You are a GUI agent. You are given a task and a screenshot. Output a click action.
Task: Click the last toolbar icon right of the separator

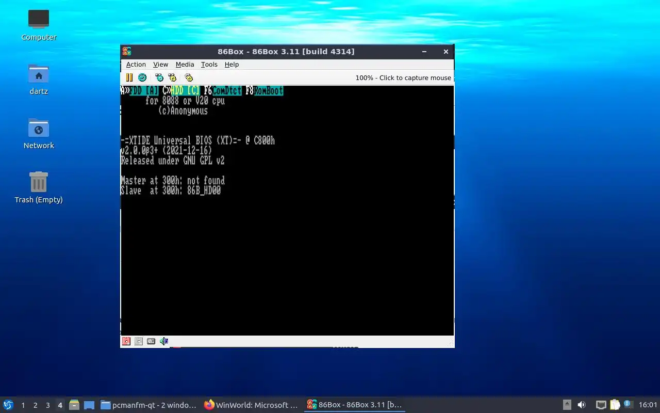(x=189, y=77)
